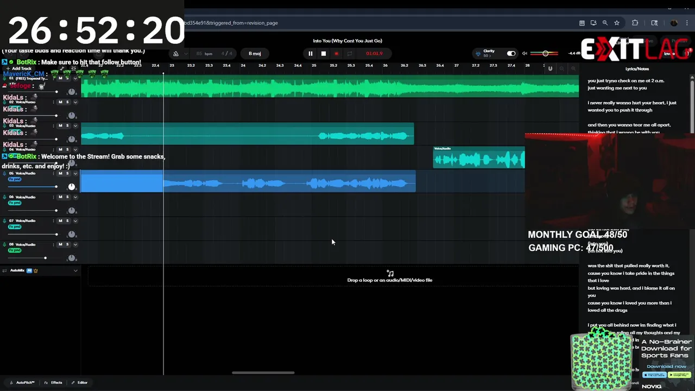
Task: Click microphone icon of track 08
Action: click(x=4, y=244)
